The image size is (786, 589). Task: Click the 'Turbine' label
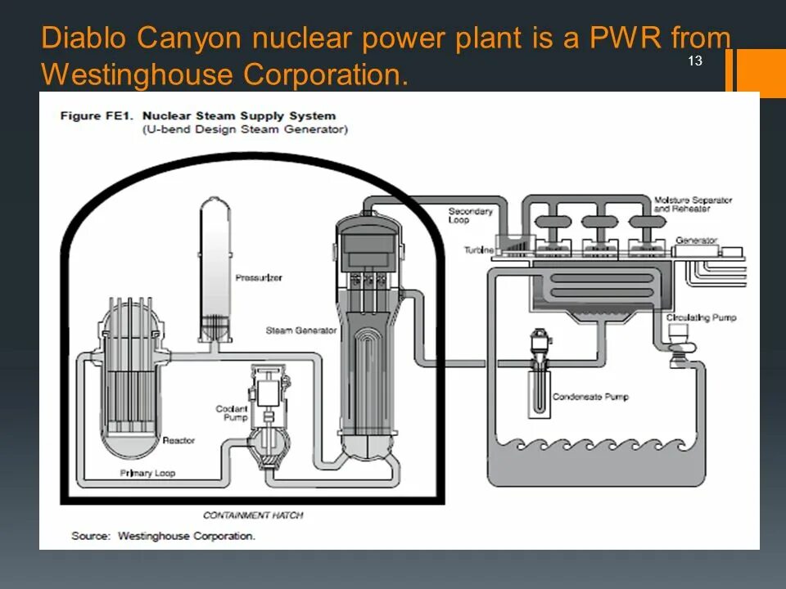coord(479,250)
